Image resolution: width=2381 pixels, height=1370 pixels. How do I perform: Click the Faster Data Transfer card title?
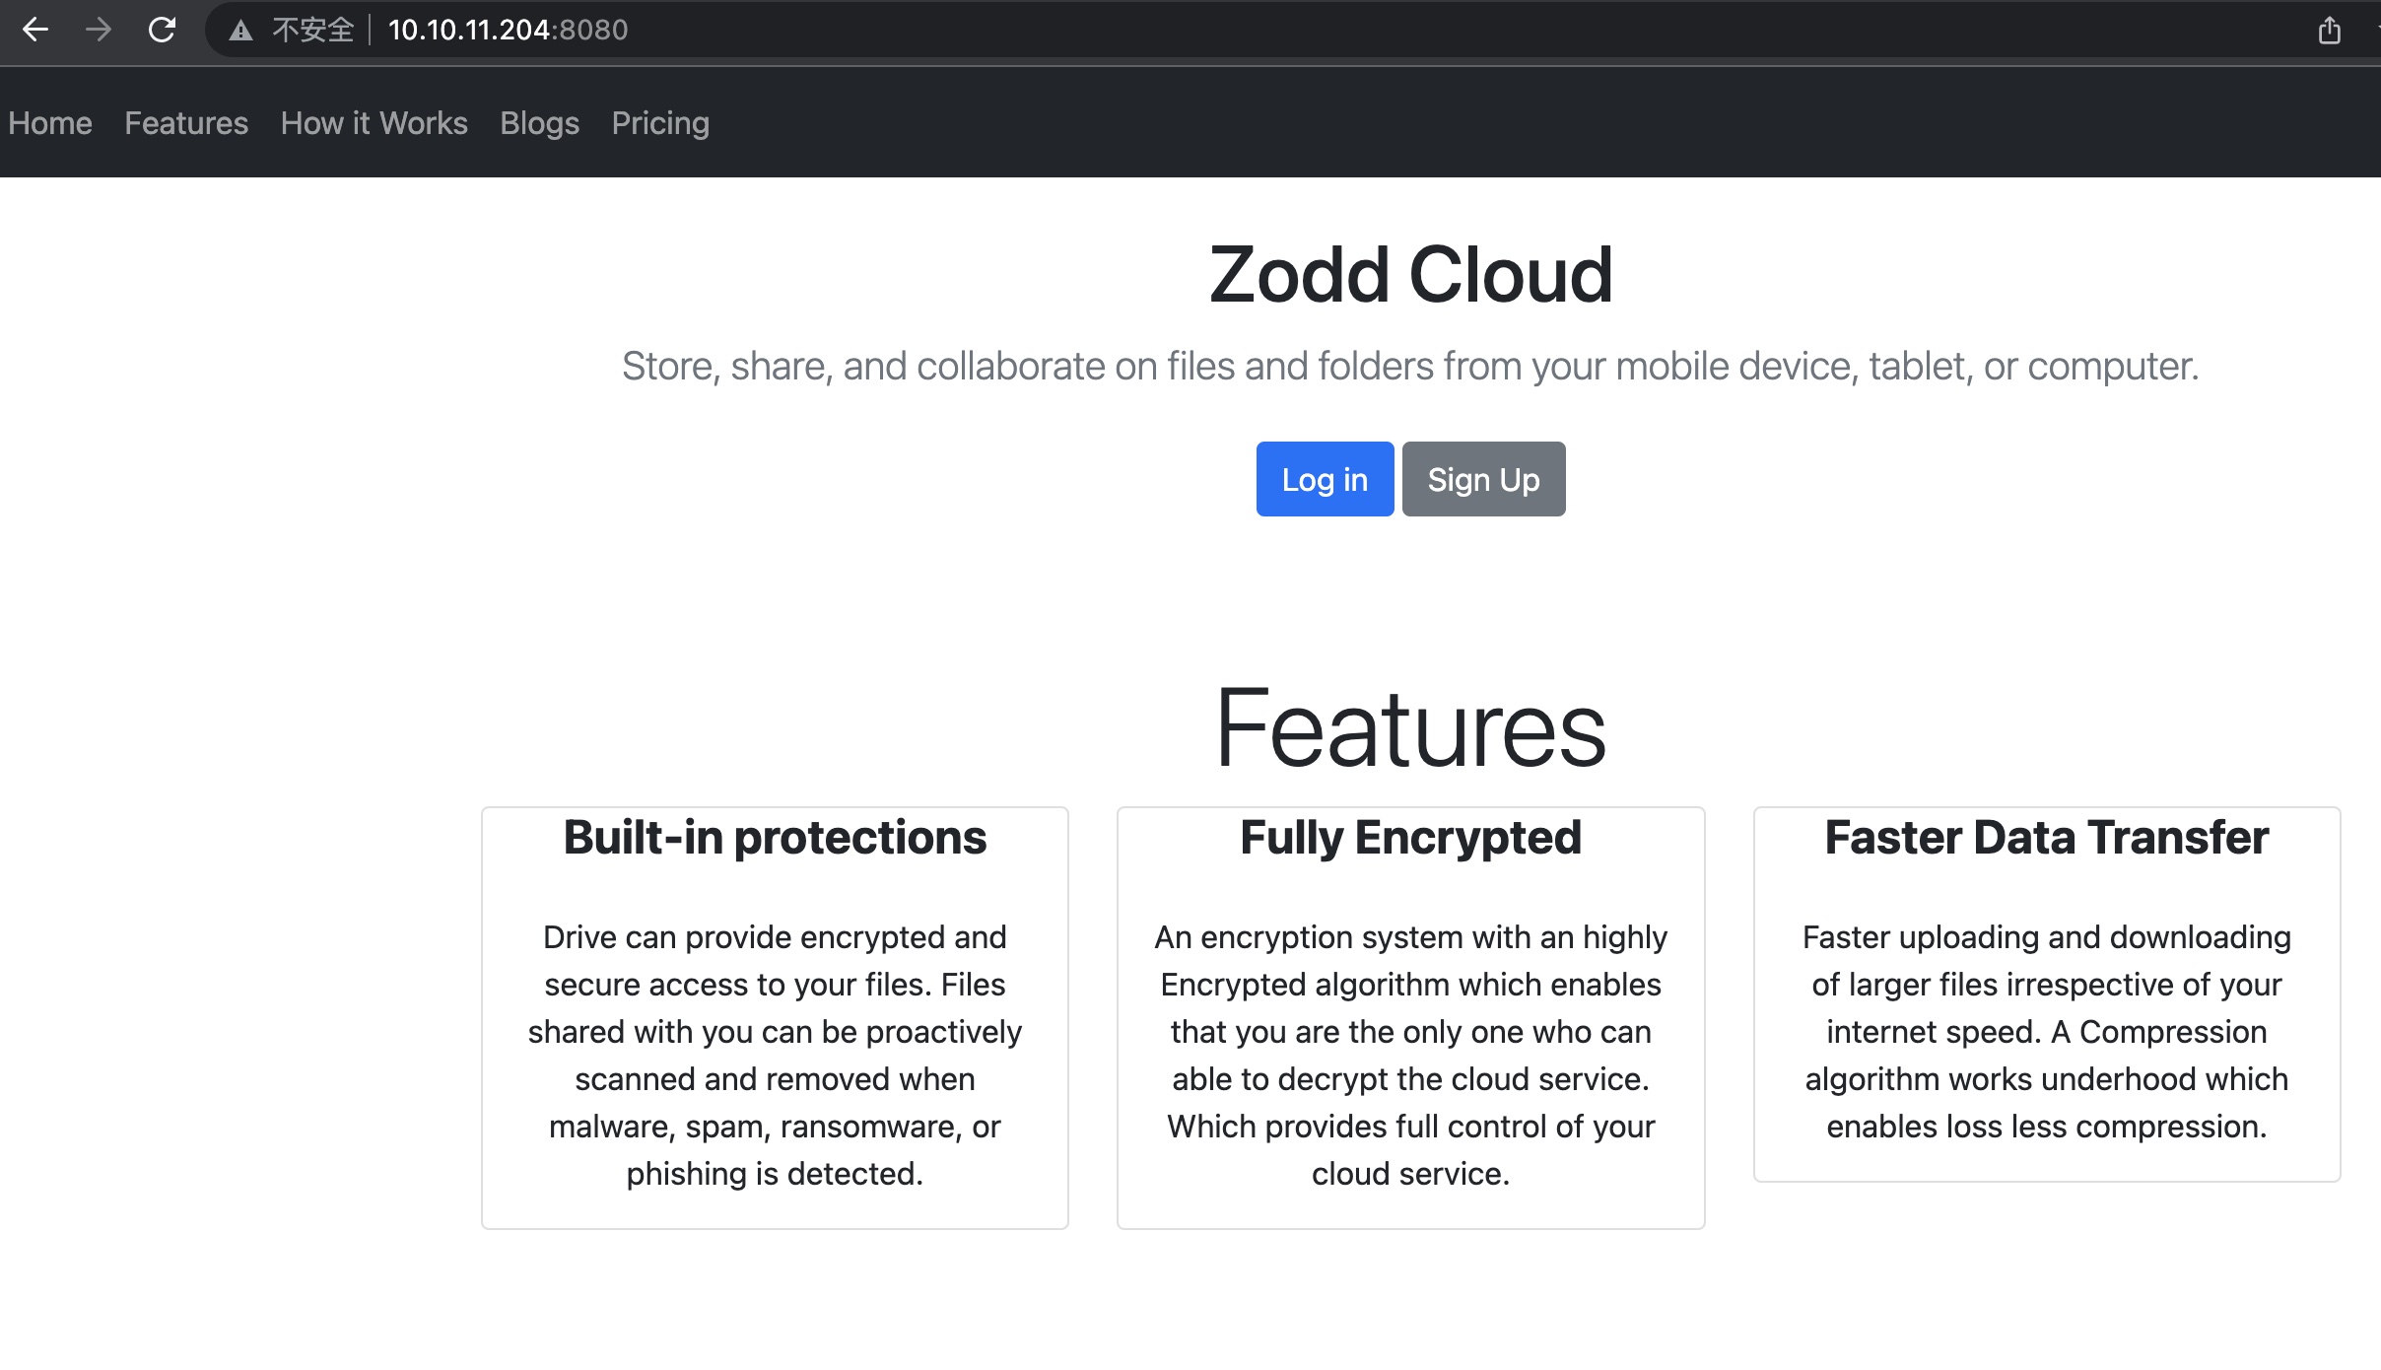[x=2046, y=838]
